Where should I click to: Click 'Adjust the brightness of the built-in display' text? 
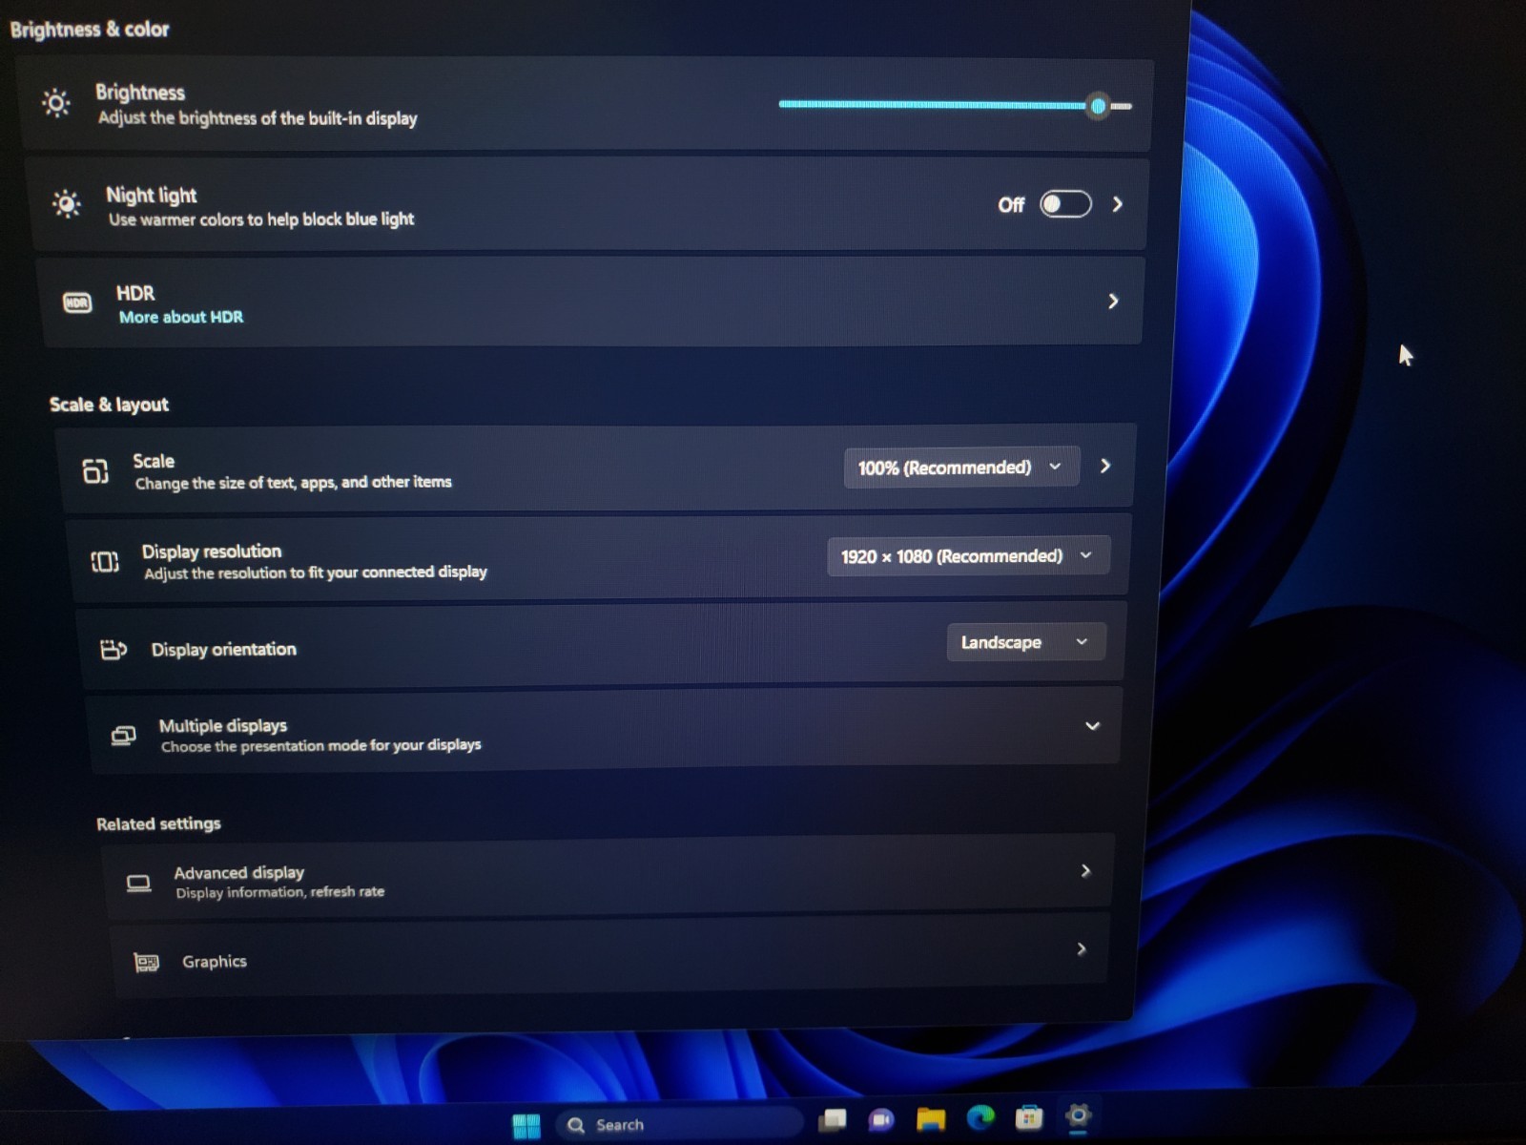coord(258,118)
